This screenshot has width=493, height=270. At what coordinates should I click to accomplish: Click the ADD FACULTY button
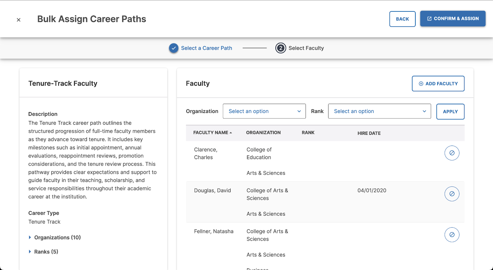tap(438, 84)
